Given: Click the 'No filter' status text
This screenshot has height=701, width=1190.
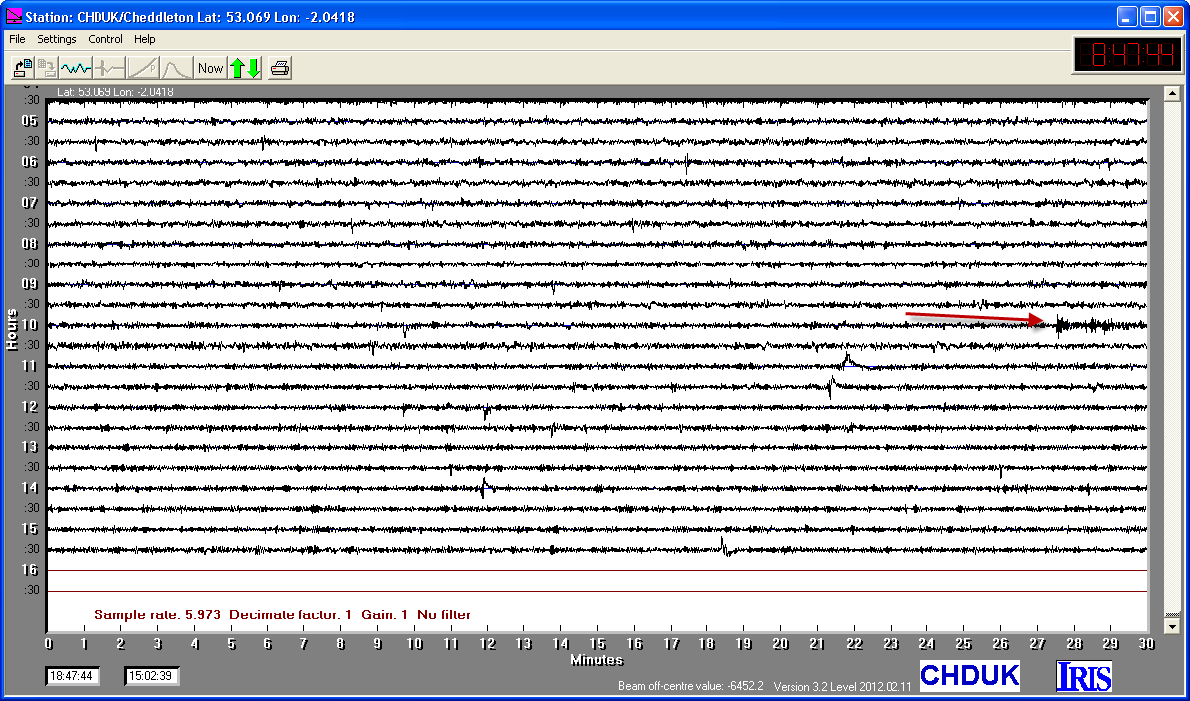Looking at the screenshot, I should (x=443, y=614).
